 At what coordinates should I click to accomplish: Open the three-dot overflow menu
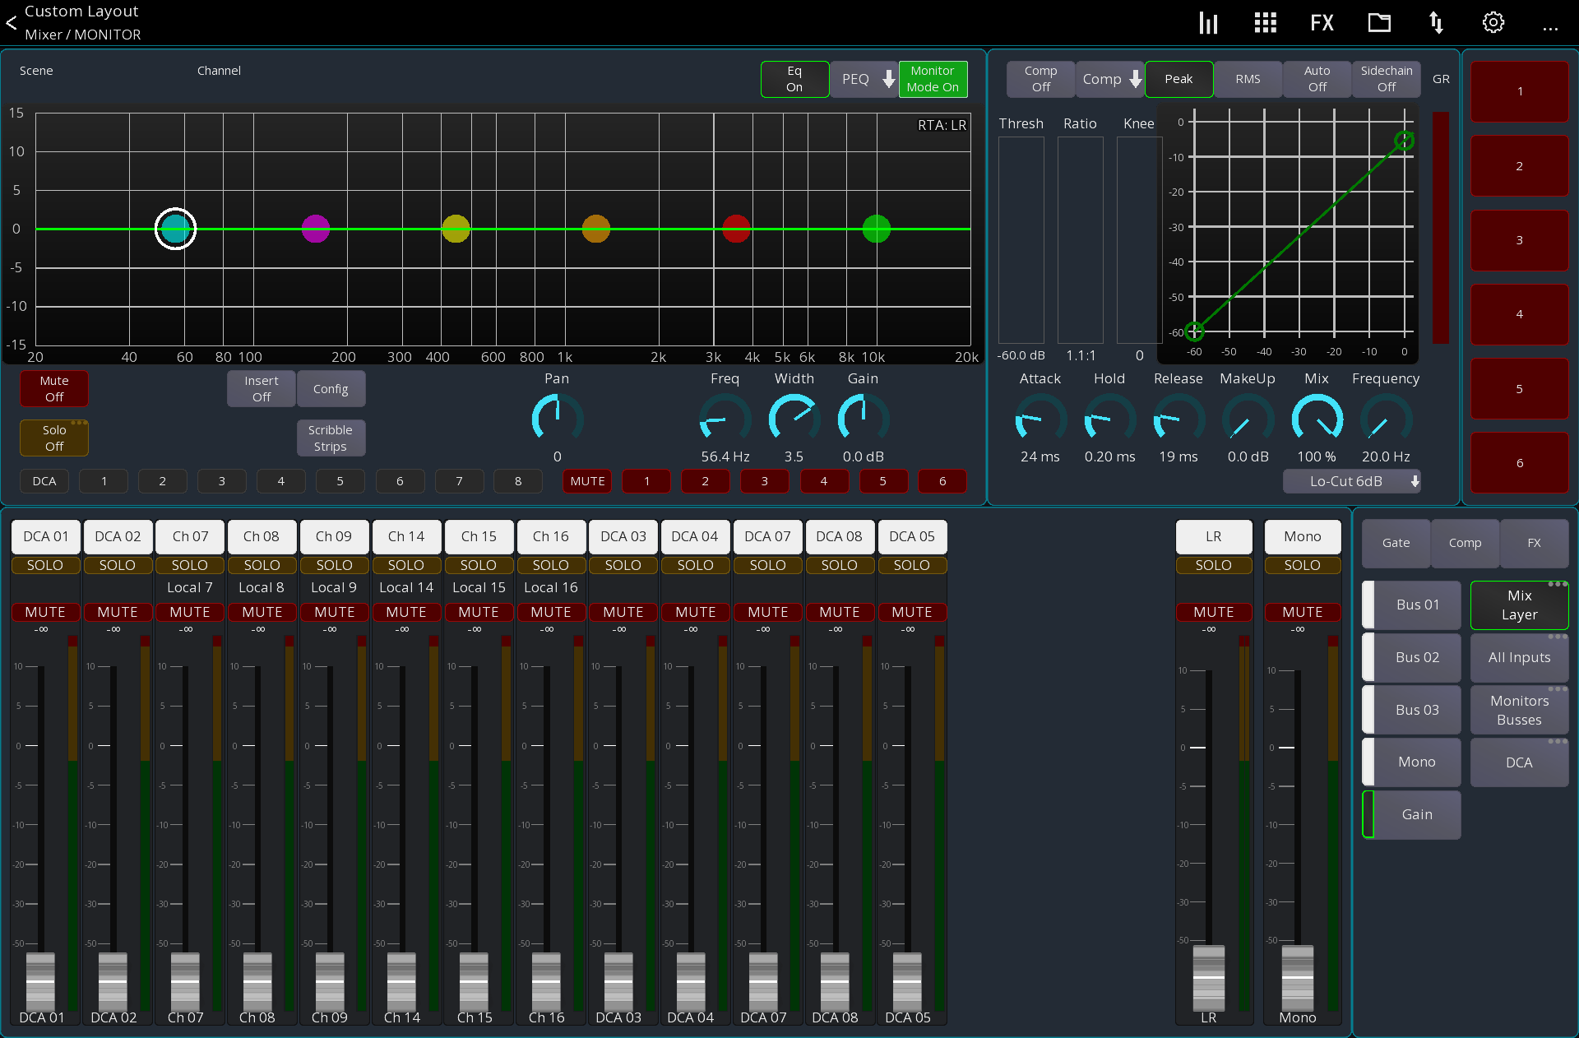pyautogui.click(x=1550, y=29)
